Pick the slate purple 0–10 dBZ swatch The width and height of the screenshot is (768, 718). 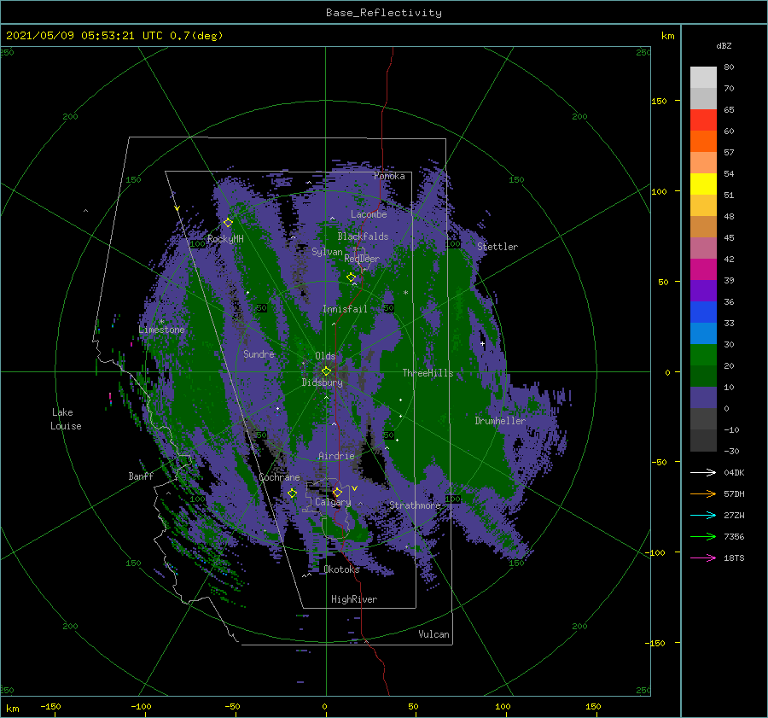(703, 398)
